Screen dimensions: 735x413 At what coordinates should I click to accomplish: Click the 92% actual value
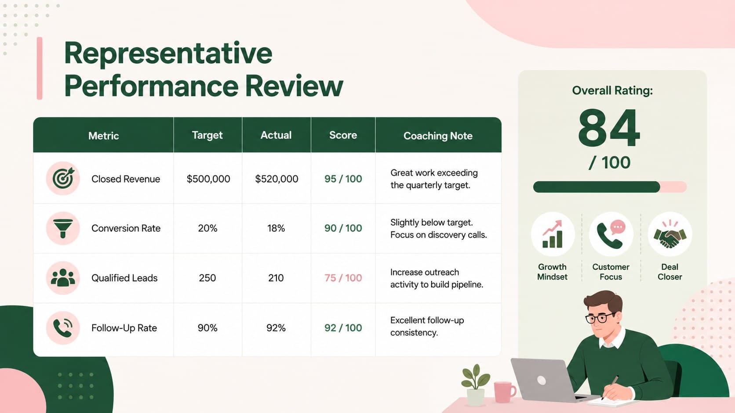point(276,328)
